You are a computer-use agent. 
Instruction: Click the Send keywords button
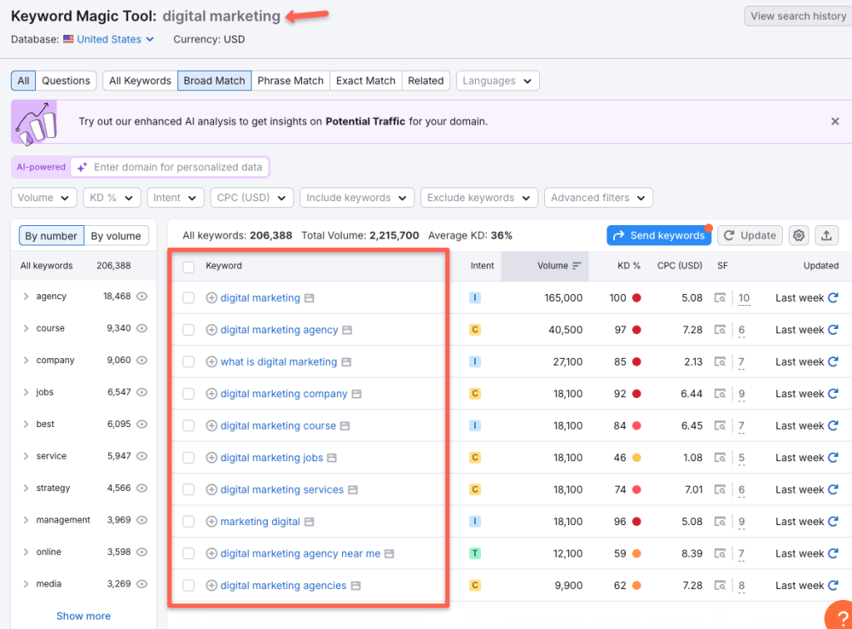[658, 235]
